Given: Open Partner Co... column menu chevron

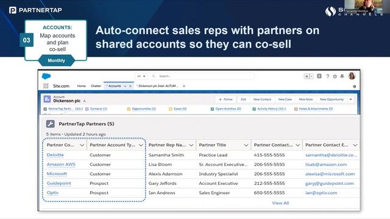Looking at the screenshot, I should pyautogui.click(x=82, y=145).
